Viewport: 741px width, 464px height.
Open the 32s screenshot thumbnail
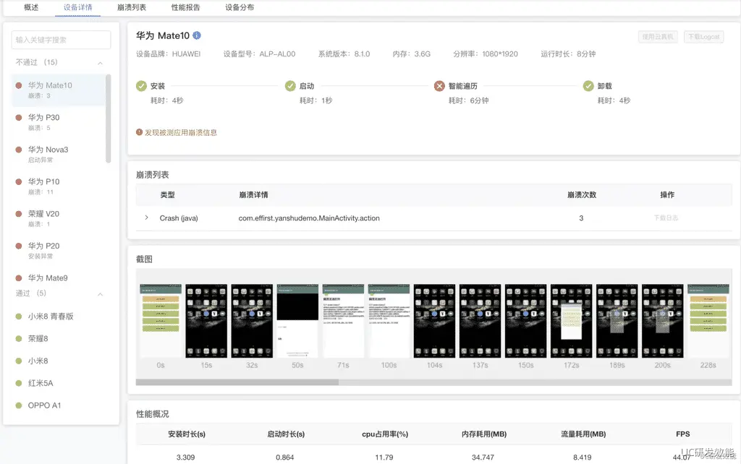(252, 321)
